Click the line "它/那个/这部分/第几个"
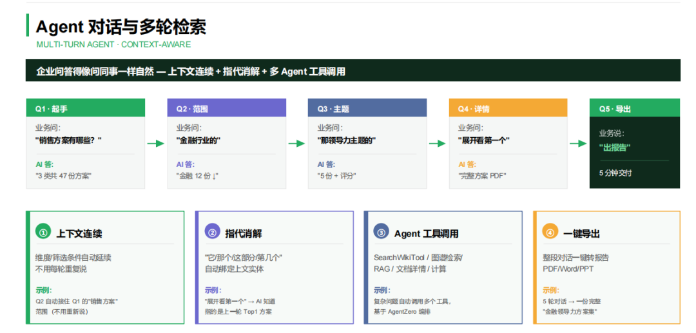The image size is (696, 333). click(244, 258)
